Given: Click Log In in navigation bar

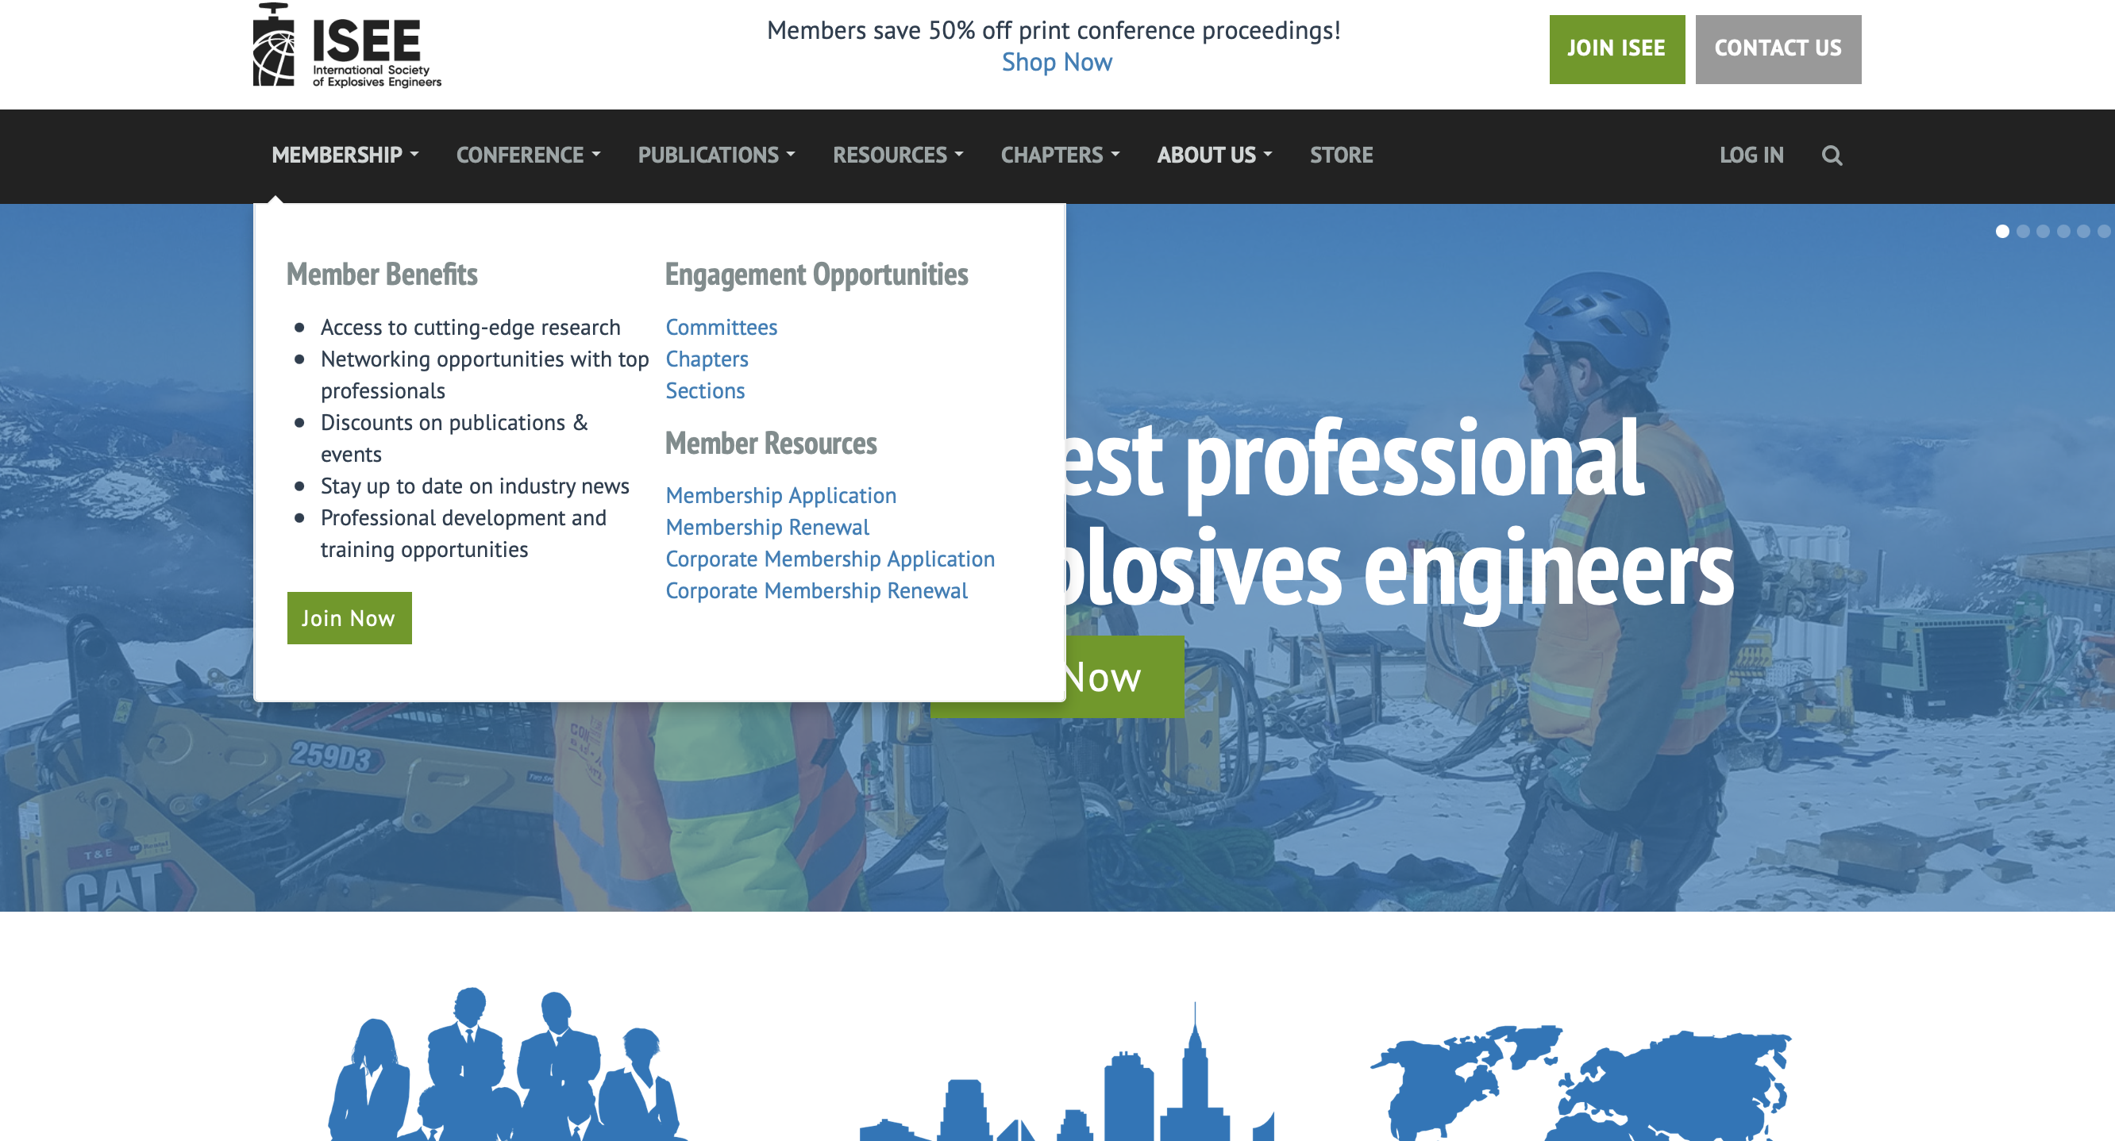Looking at the screenshot, I should (x=1751, y=156).
